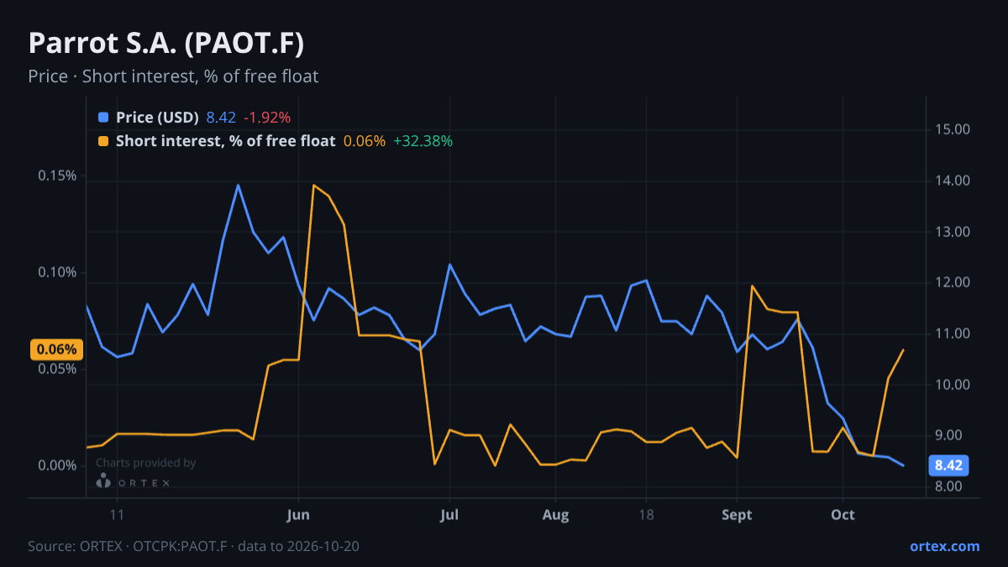
Task: Click the Price (USD) legend label
Action: tap(157, 118)
